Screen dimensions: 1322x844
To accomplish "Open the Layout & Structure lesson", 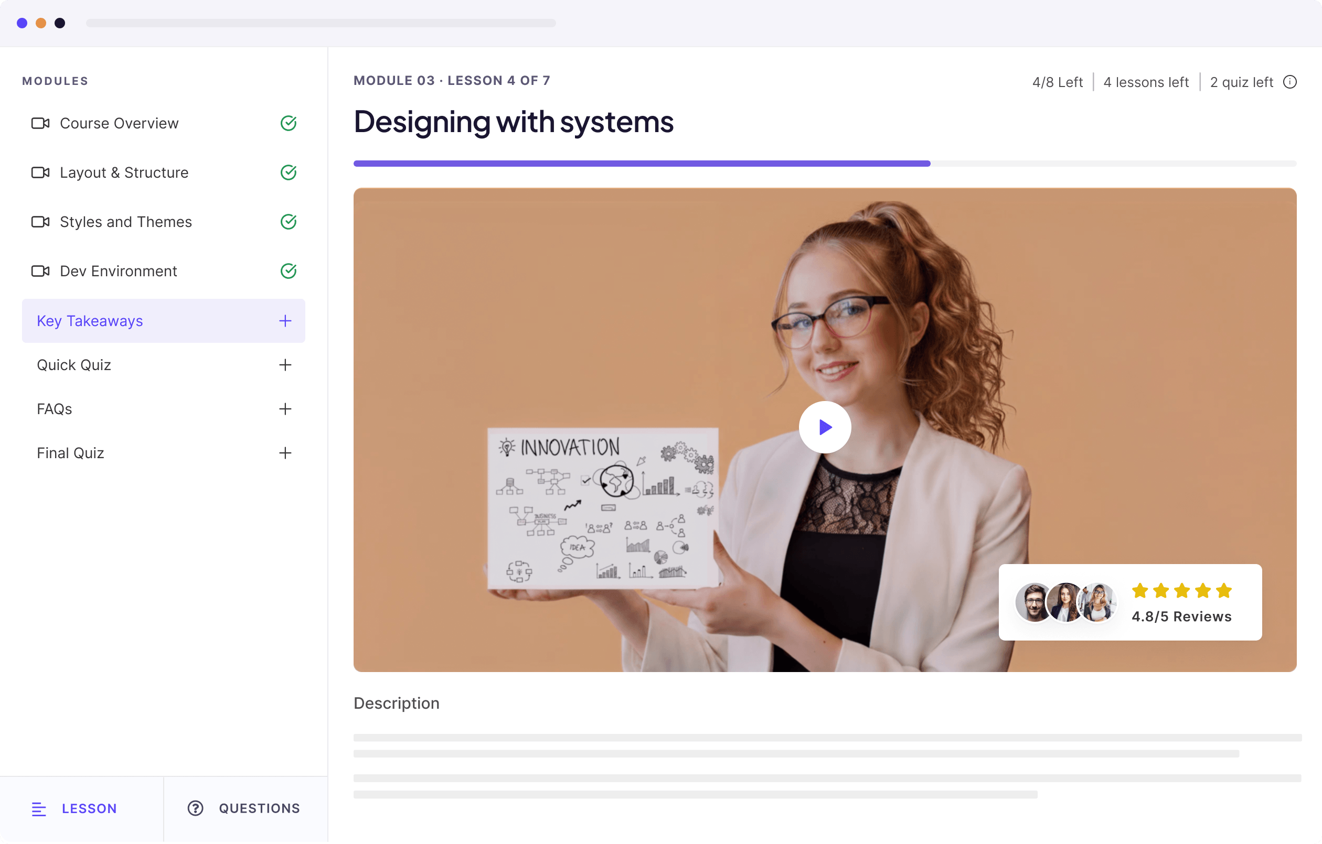I will [x=164, y=173].
